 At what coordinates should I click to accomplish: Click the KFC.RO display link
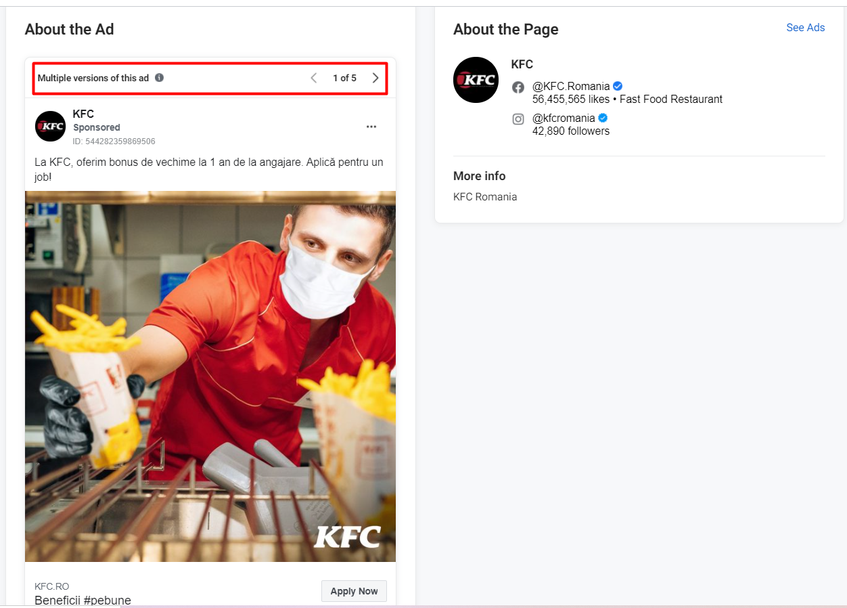(x=52, y=586)
